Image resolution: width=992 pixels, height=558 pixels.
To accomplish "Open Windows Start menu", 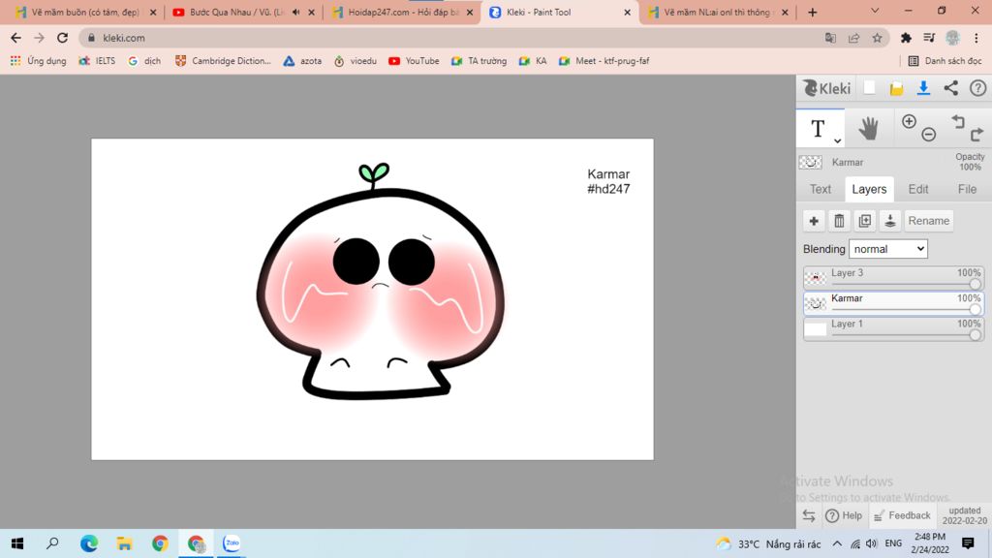I will coord(17,543).
